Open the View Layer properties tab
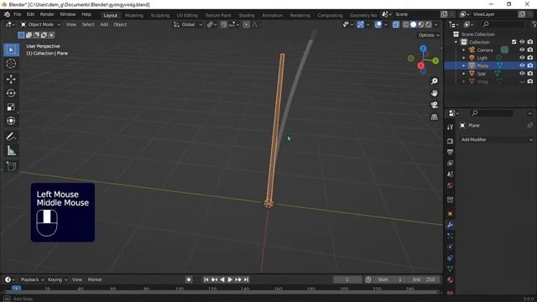The image size is (537, 302). pyautogui.click(x=450, y=164)
